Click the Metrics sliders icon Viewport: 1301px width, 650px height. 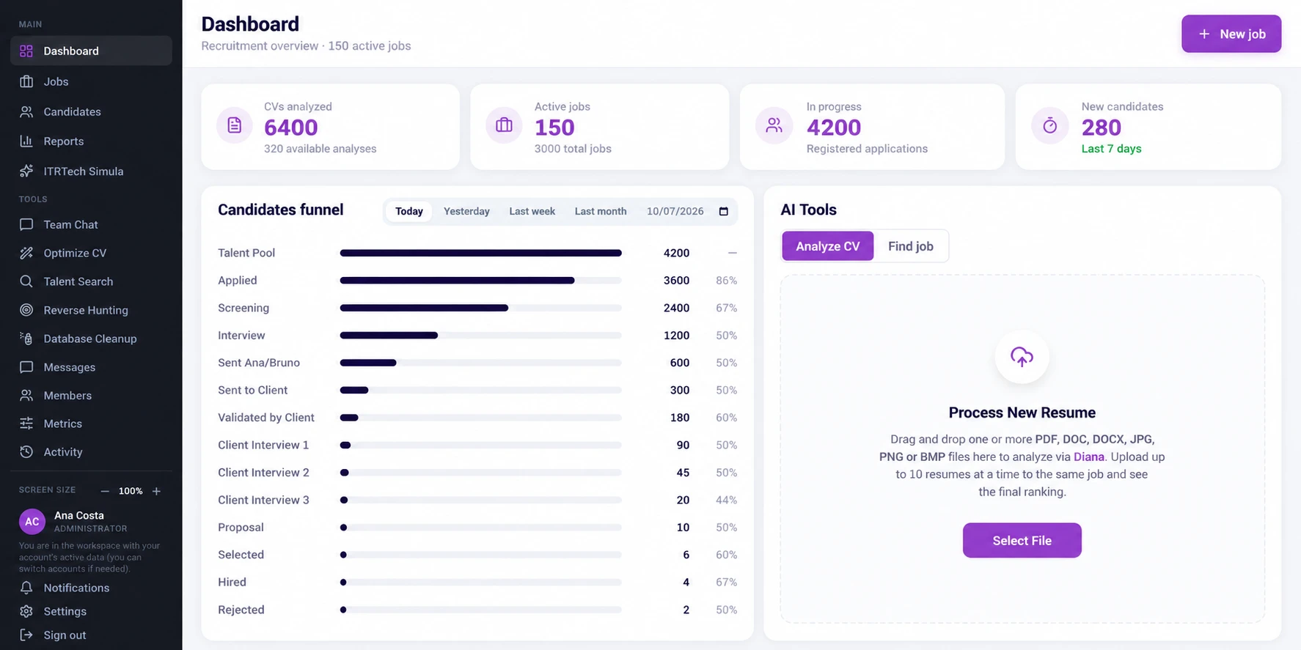(26, 424)
